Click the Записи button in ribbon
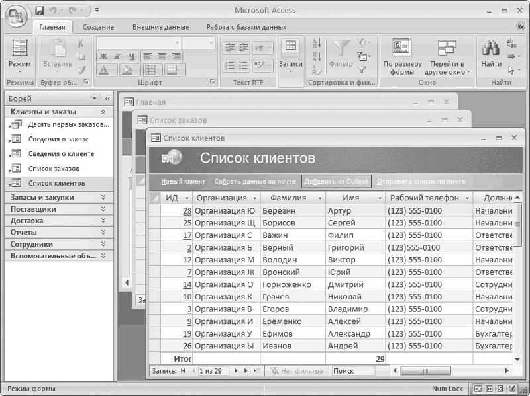Screen dimensions: 530x396 click(290, 56)
